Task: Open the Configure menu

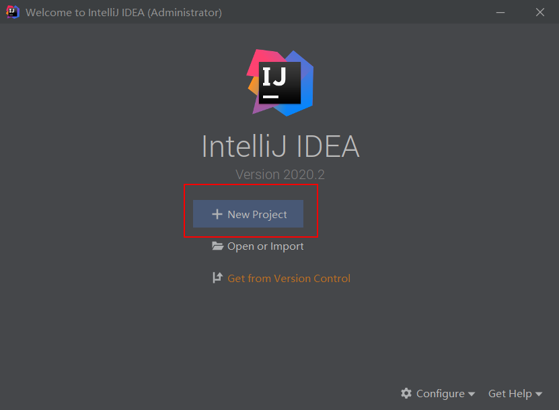Action: (440, 394)
